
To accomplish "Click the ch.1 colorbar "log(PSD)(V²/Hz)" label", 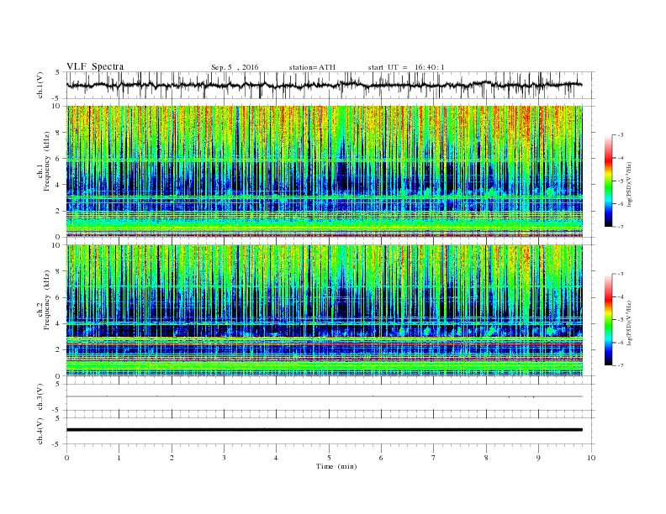I will [629, 184].
